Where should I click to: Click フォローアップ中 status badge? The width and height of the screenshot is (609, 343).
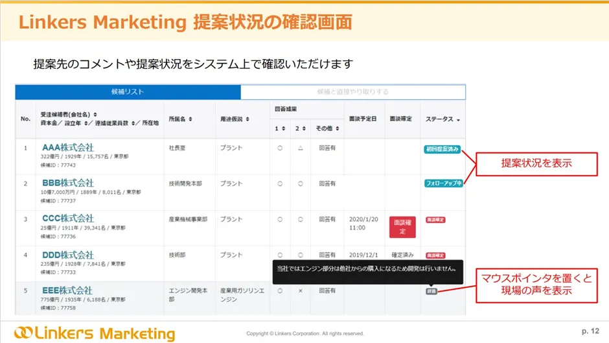coord(444,183)
